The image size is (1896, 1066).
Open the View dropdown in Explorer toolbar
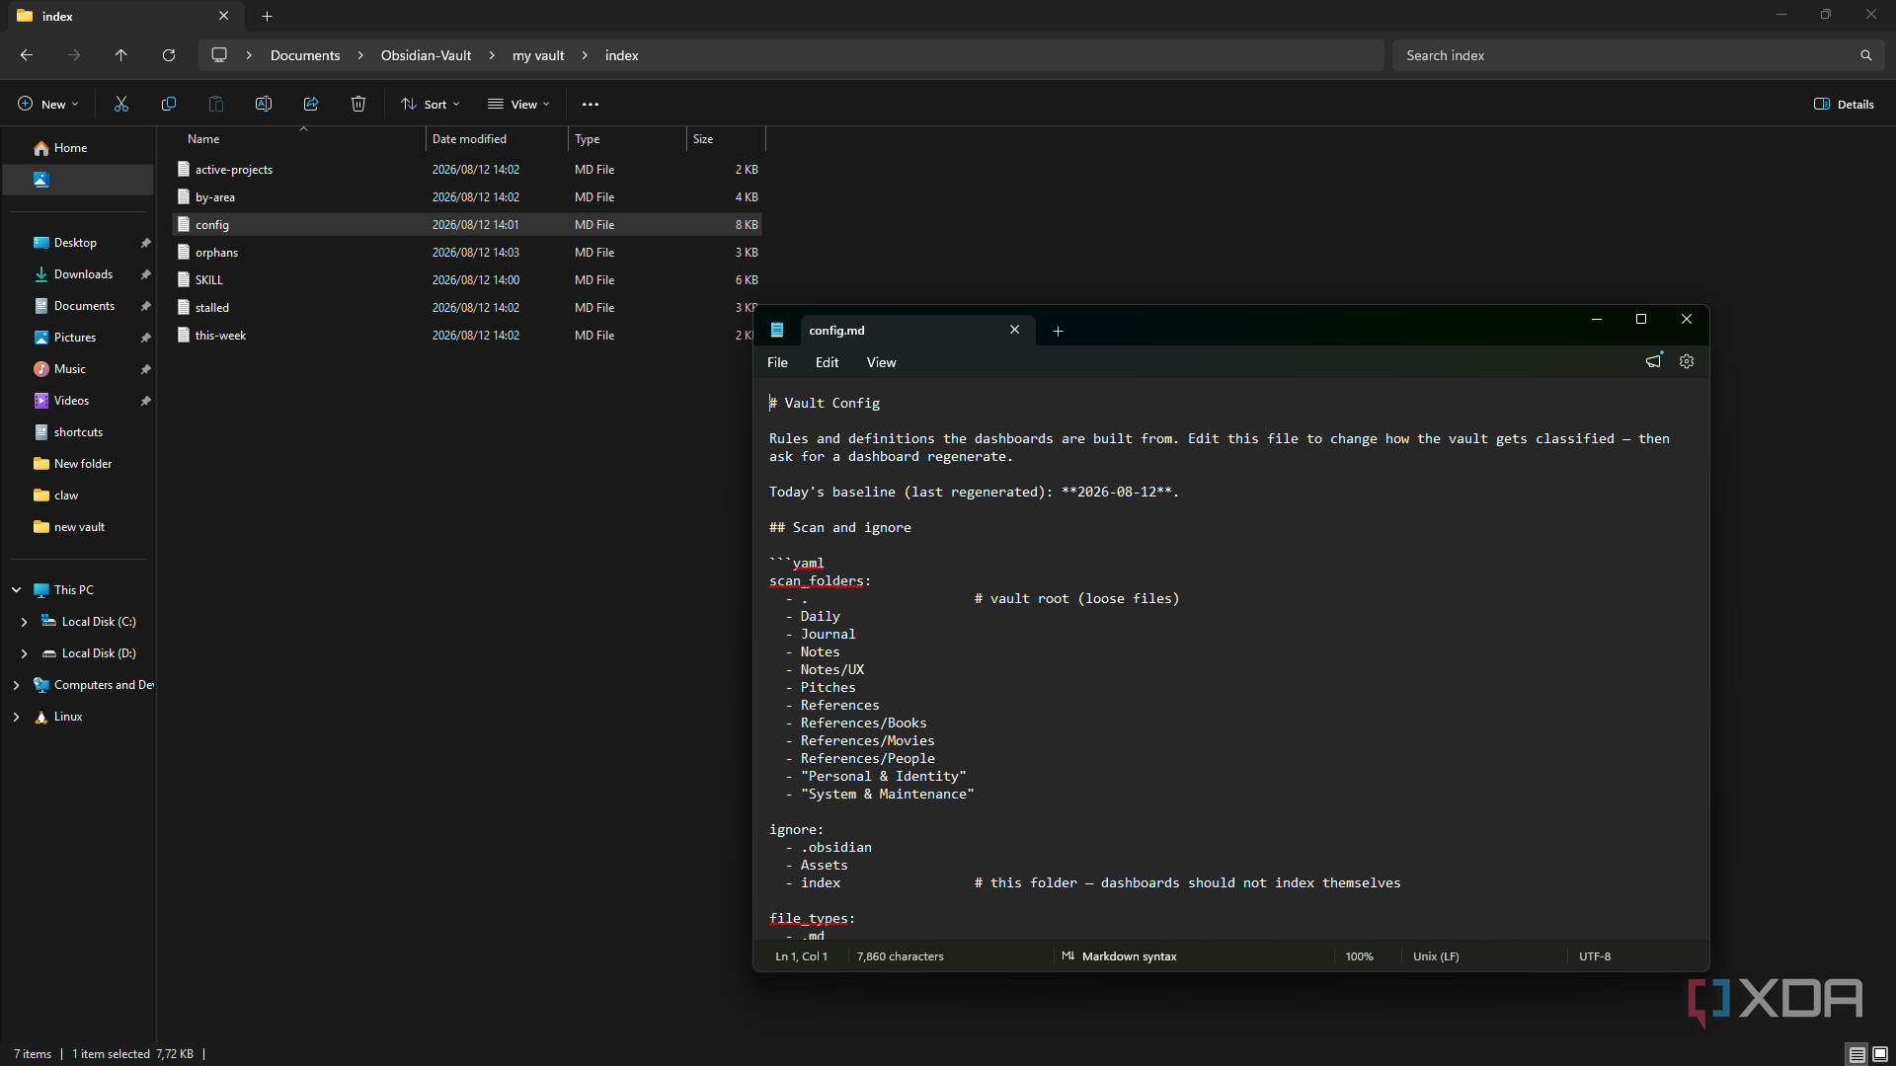pyautogui.click(x=518, y=104)
